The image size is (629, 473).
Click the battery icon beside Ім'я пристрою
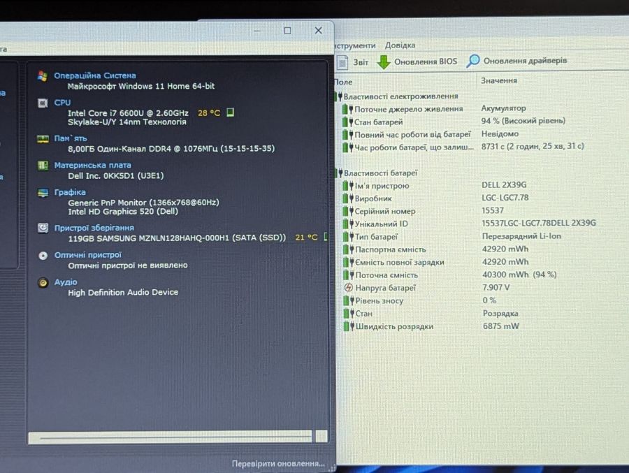[x=348, y=186]
